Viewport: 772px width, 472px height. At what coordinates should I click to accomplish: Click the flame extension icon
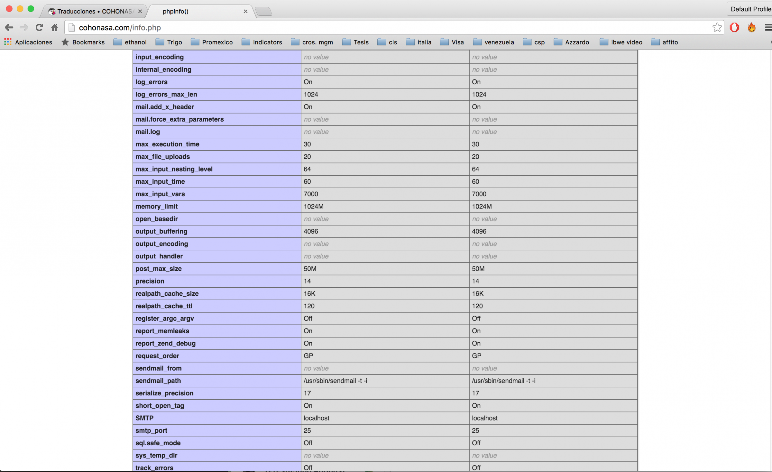751,28
